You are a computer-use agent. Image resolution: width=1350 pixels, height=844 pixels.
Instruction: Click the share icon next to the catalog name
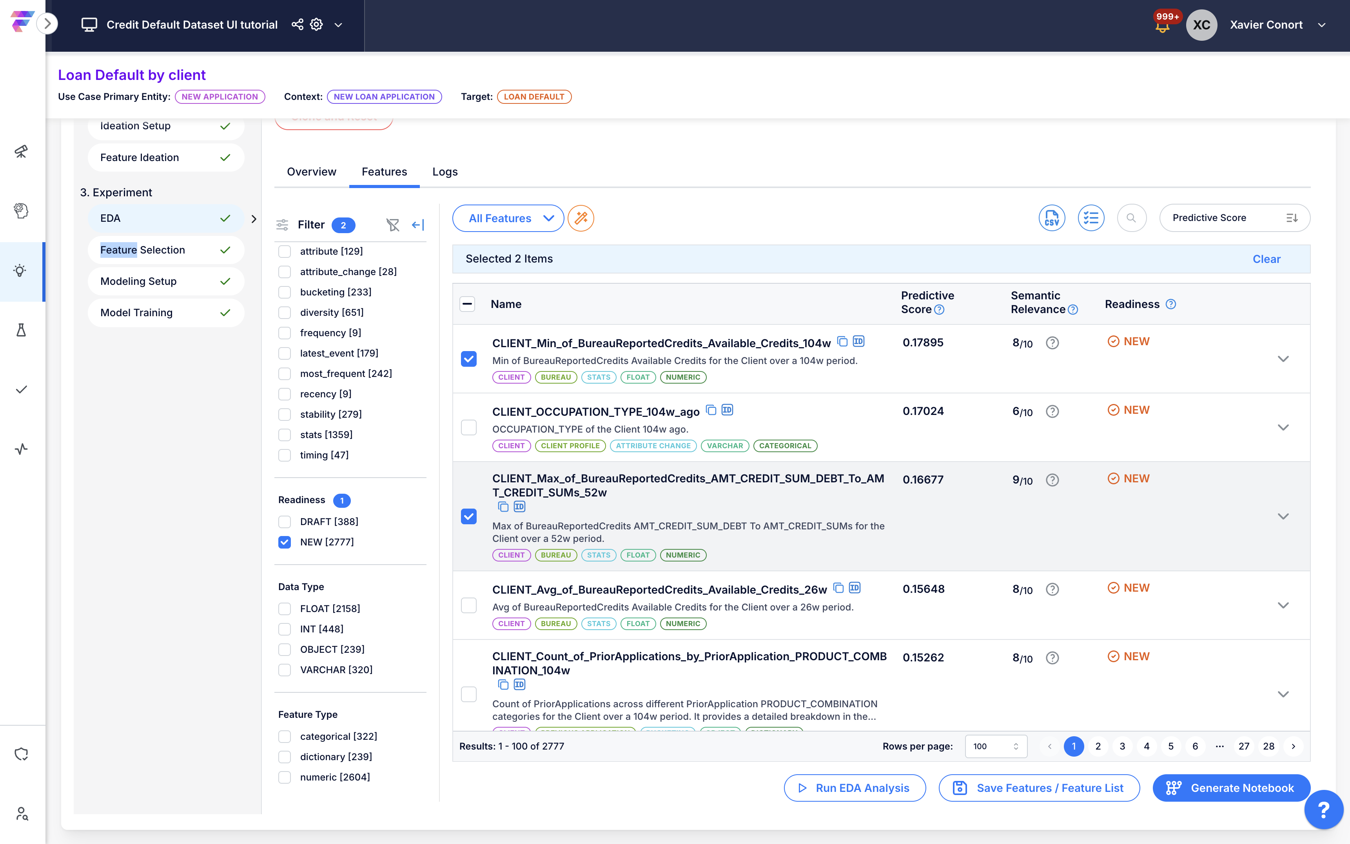298,25
